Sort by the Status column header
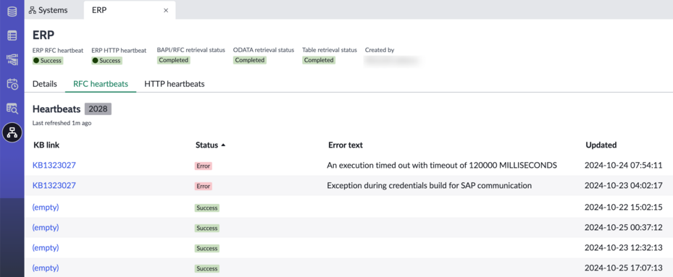This screenshot has width=673, height=277. pyautogui.click(x=210, y=145)
